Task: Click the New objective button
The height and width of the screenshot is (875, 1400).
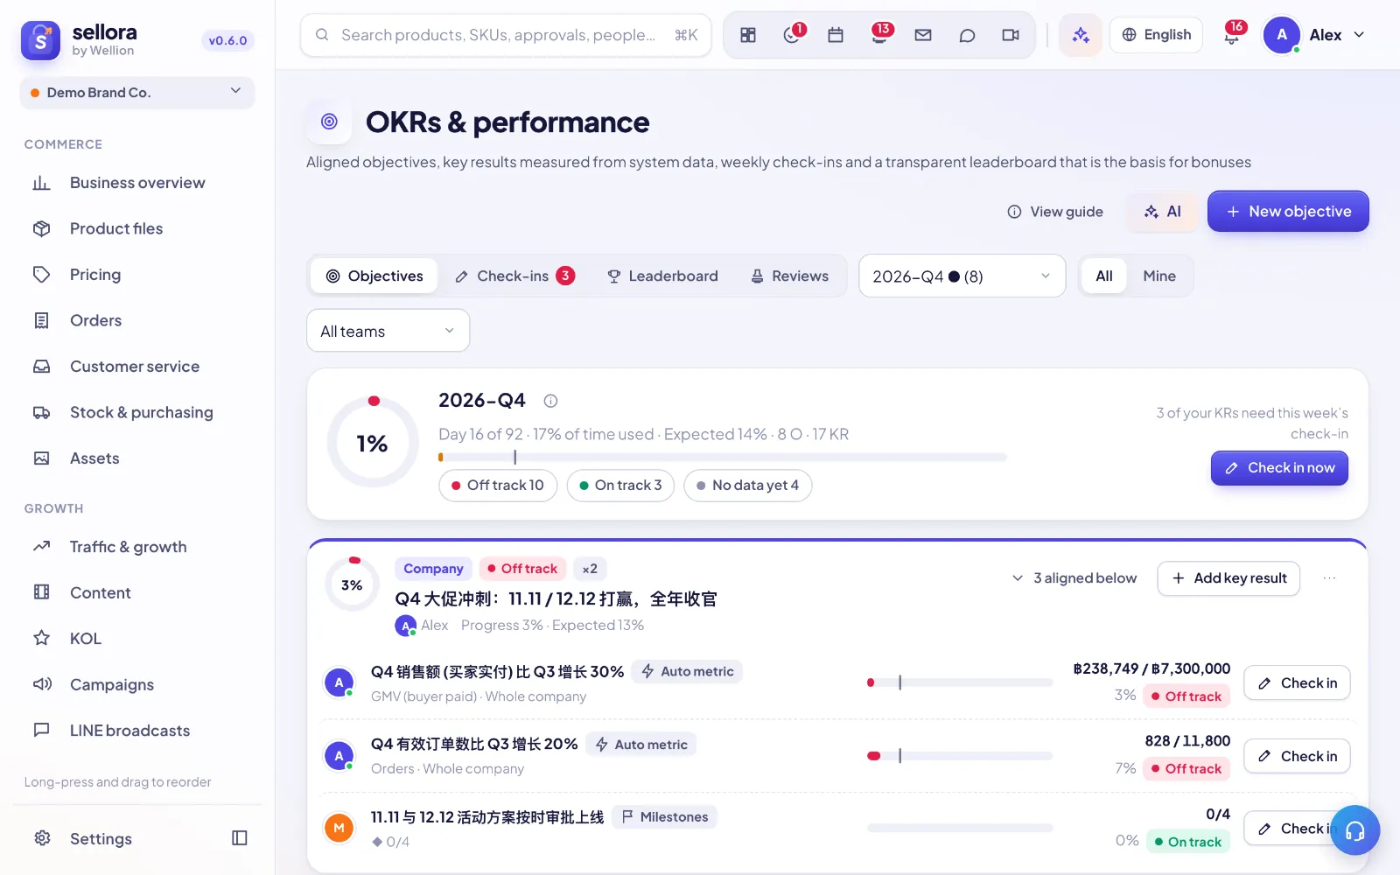Action: point(1288,212)
